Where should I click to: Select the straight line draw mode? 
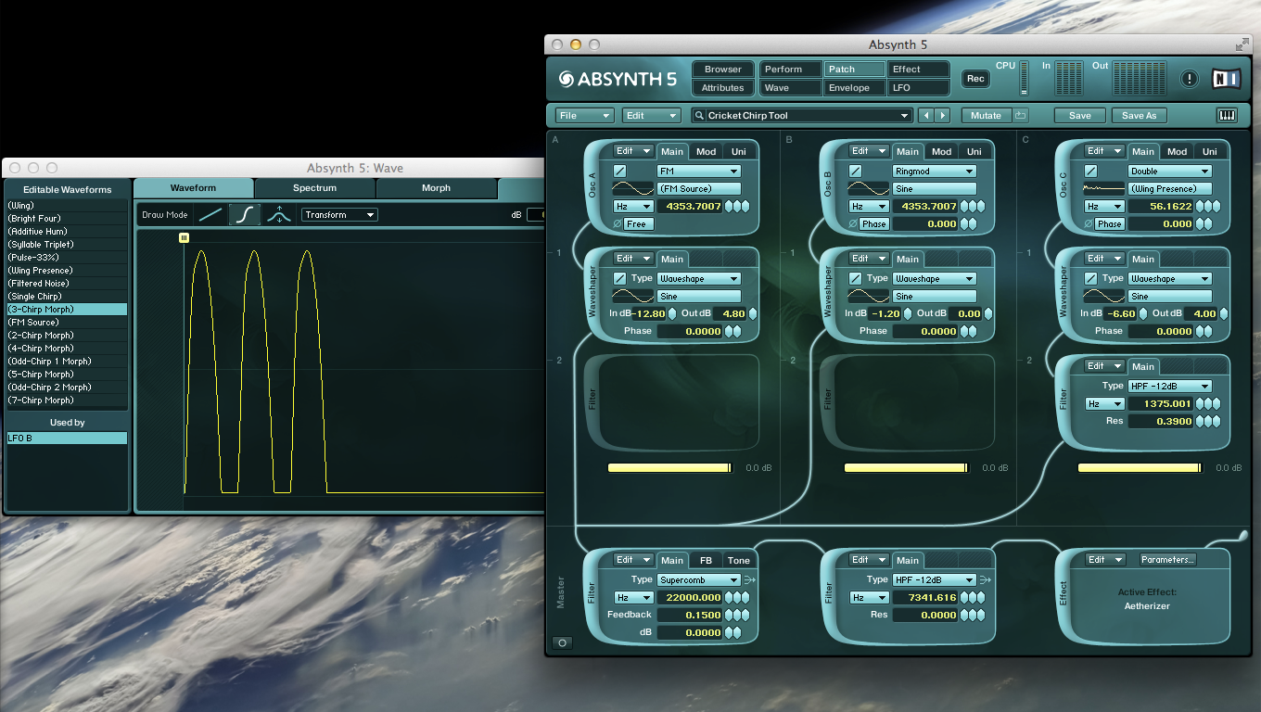[211, 214]
